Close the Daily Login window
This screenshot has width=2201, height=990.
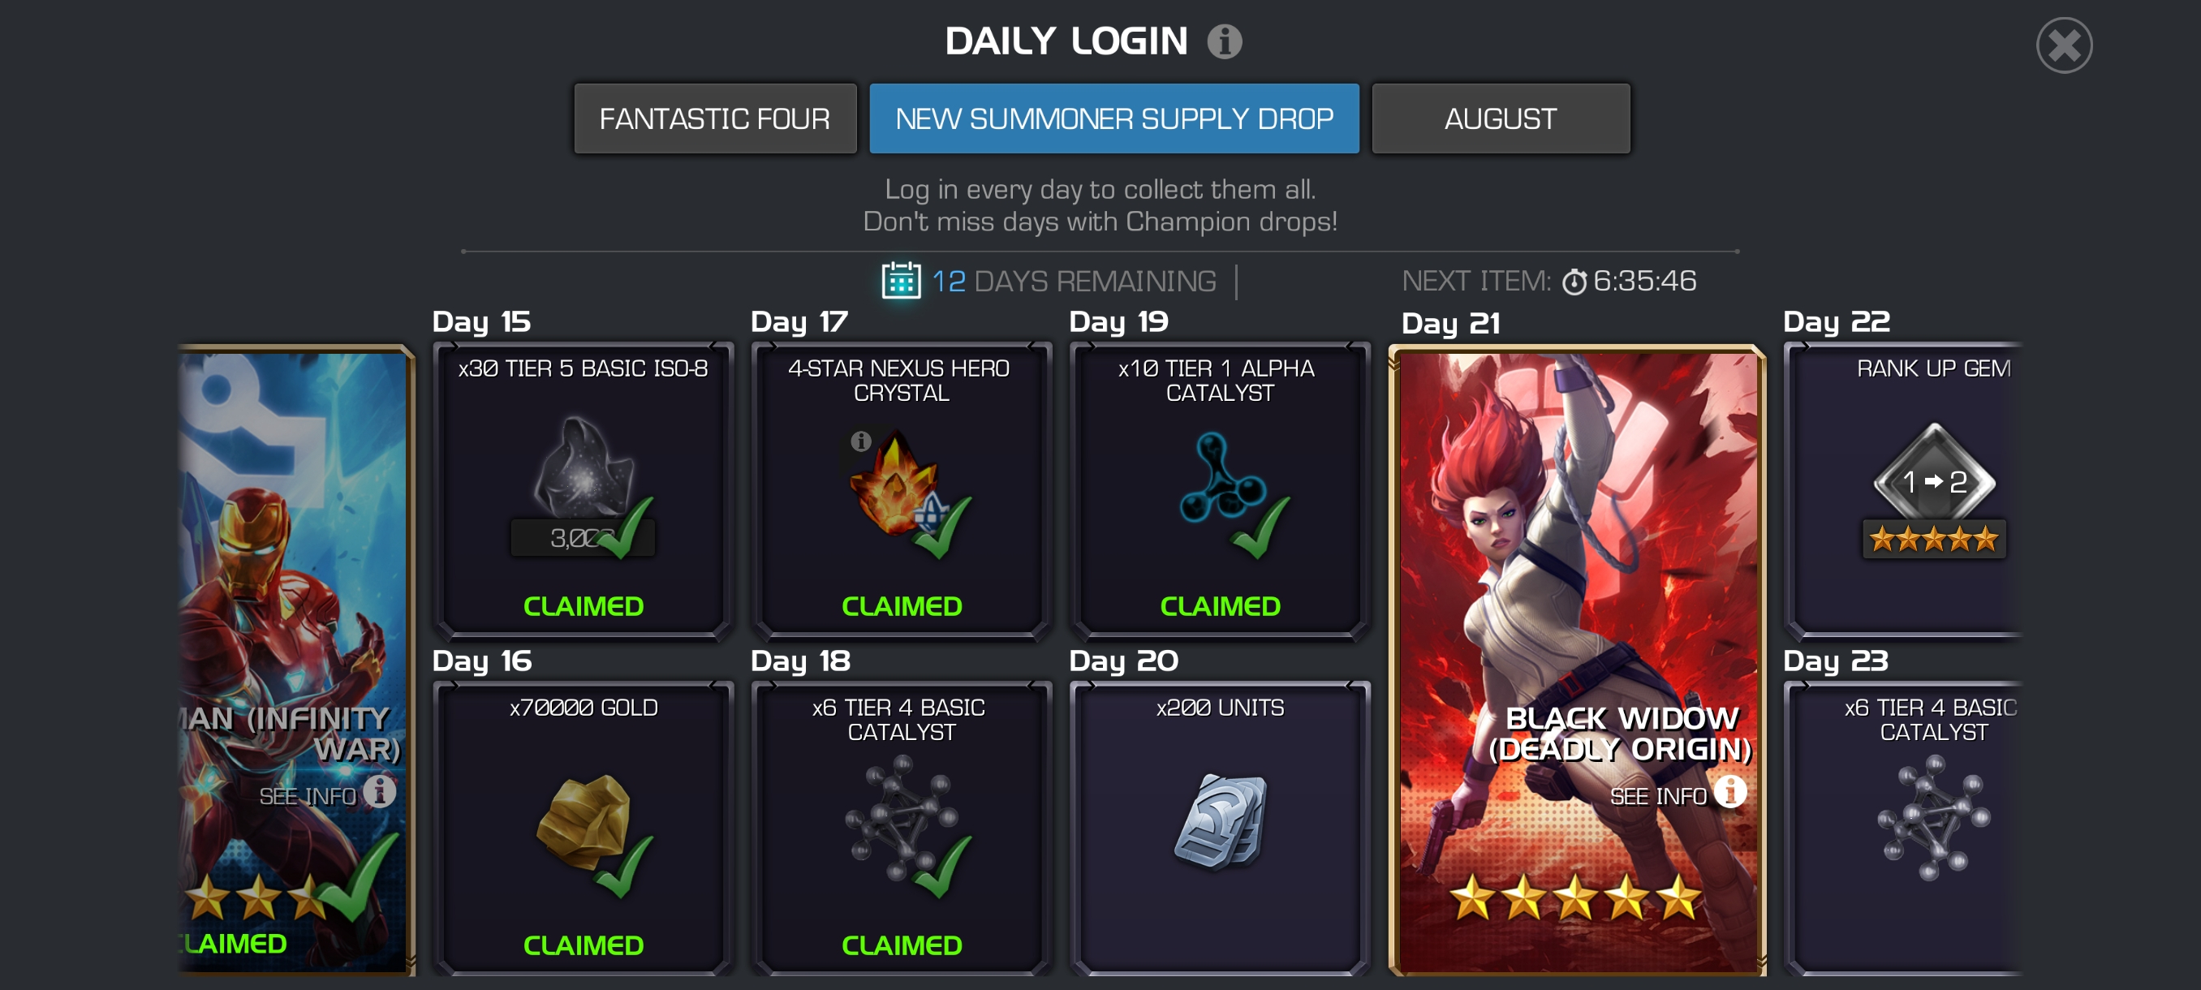(x=2063, y=45)
